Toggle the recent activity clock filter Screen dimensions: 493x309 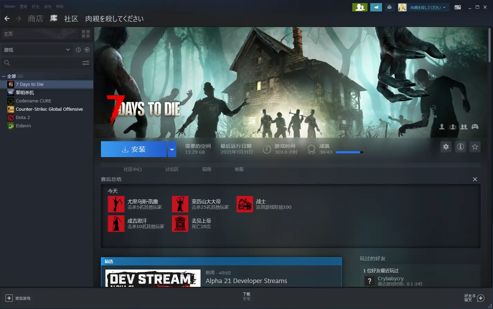(78, 50)
